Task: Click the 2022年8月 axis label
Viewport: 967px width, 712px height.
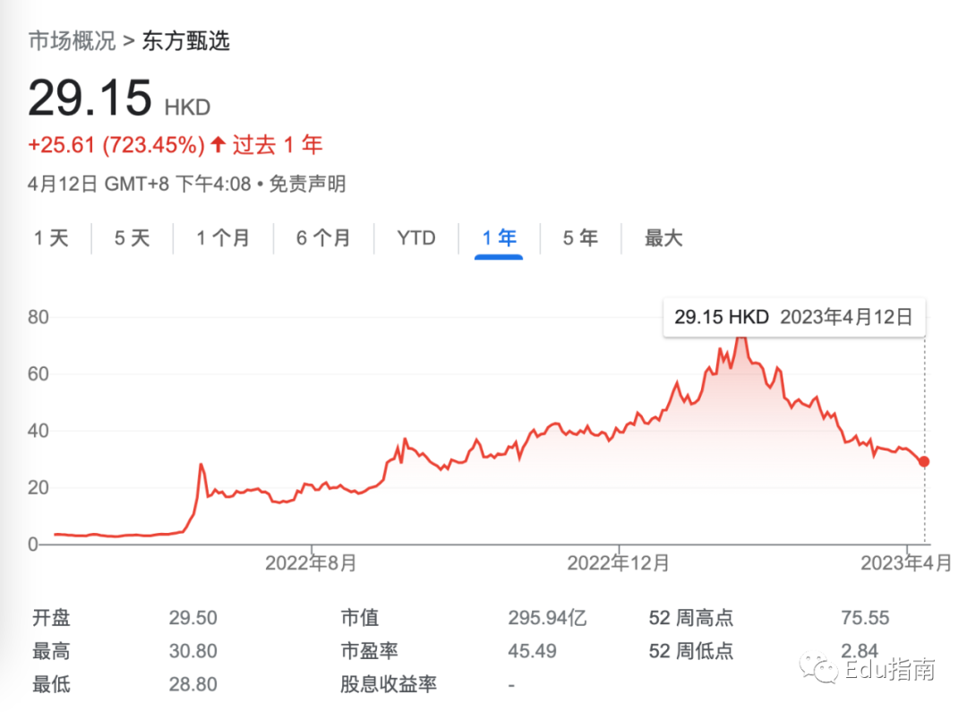Action: coord(311,563)
